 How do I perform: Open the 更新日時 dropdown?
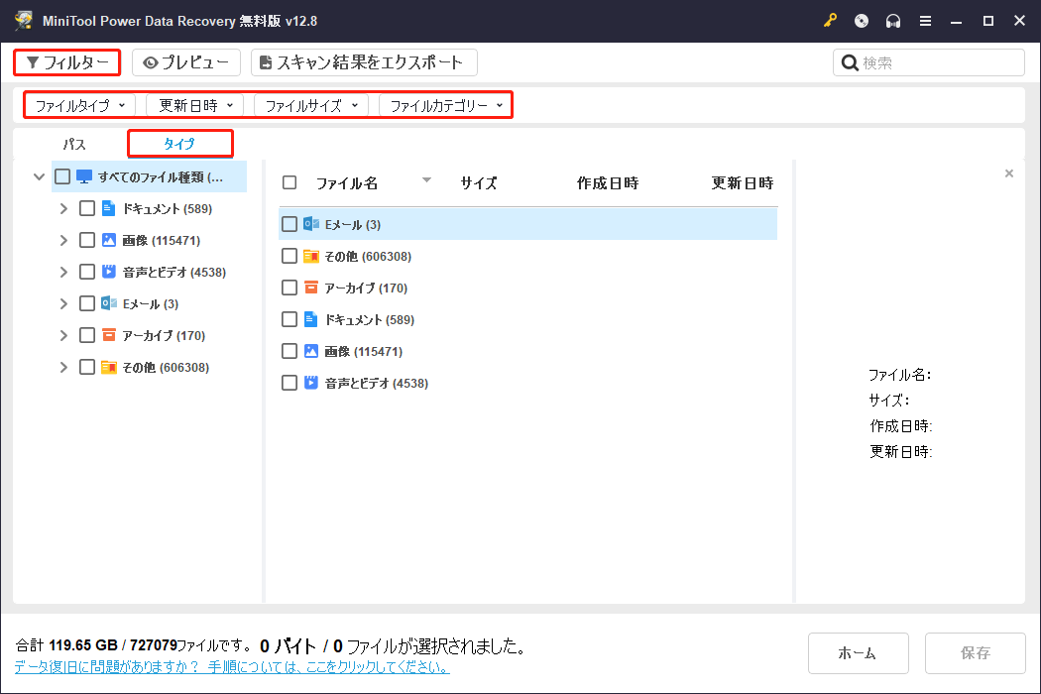coord(194,104)
